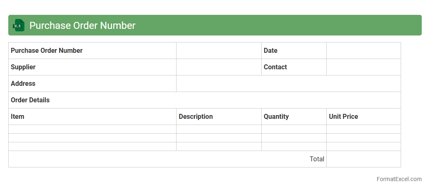Click the first empty Item row cell
The width and height of the screenshot is (430, 191).
coord(92,129)
